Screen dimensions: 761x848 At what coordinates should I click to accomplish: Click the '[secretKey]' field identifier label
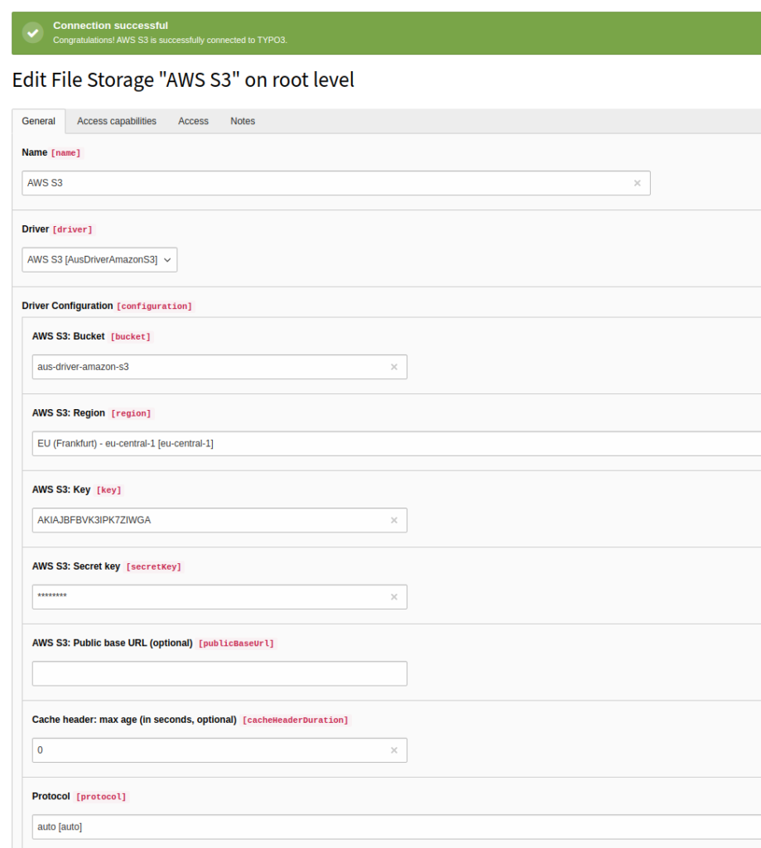click(x=153, y=566)
